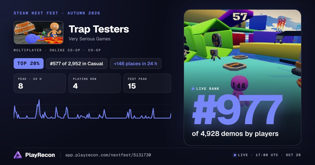The height and width of the screenshot is (165, 315).
Task: Select the TOP 20% badge
Action: 29,63
